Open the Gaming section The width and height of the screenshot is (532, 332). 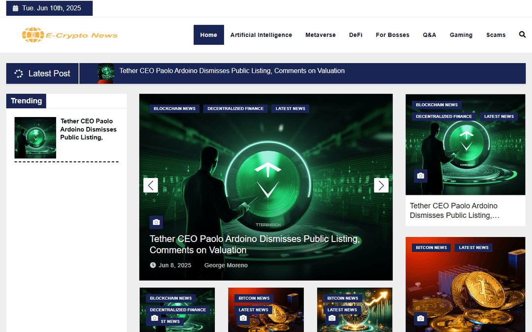[461, 35]
